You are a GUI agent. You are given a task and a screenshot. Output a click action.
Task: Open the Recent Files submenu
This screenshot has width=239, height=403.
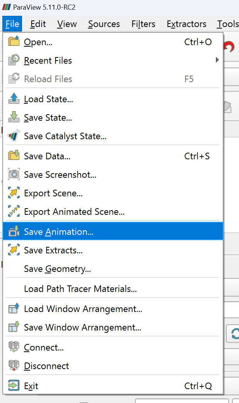pyautogui.click(x=48, y=61)
